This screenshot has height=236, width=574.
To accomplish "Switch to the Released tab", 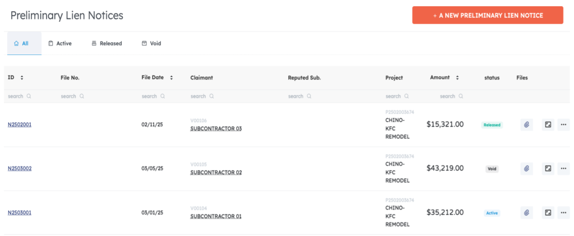I will point(107,43).
